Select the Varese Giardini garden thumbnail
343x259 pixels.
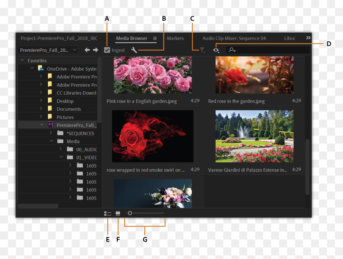point(254,136)
